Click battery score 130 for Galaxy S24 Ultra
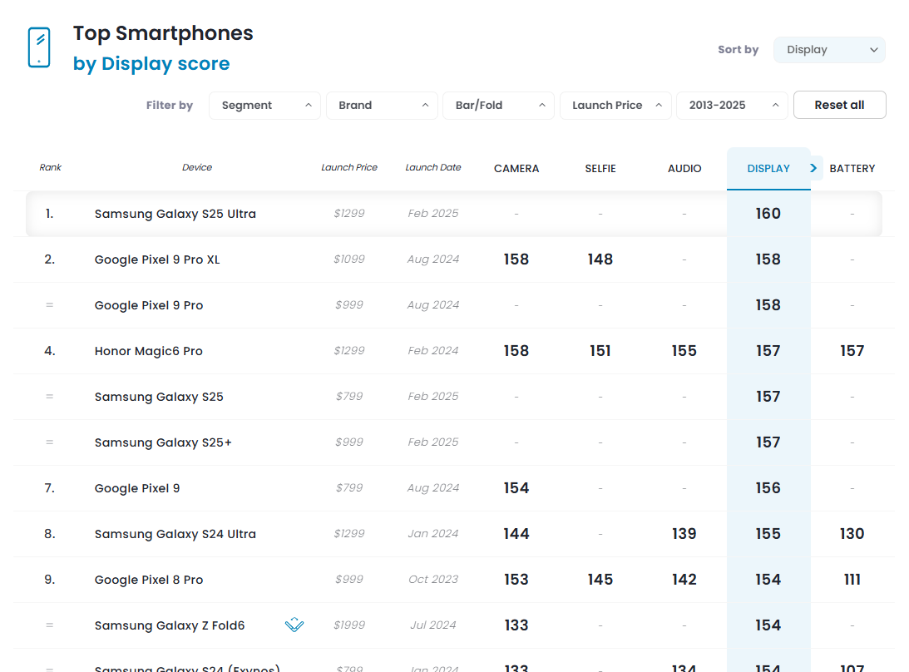The height and width of the screenshot is (672, 909). 852,534
